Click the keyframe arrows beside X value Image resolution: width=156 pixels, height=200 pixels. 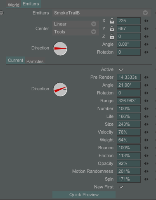click(146, 21)
